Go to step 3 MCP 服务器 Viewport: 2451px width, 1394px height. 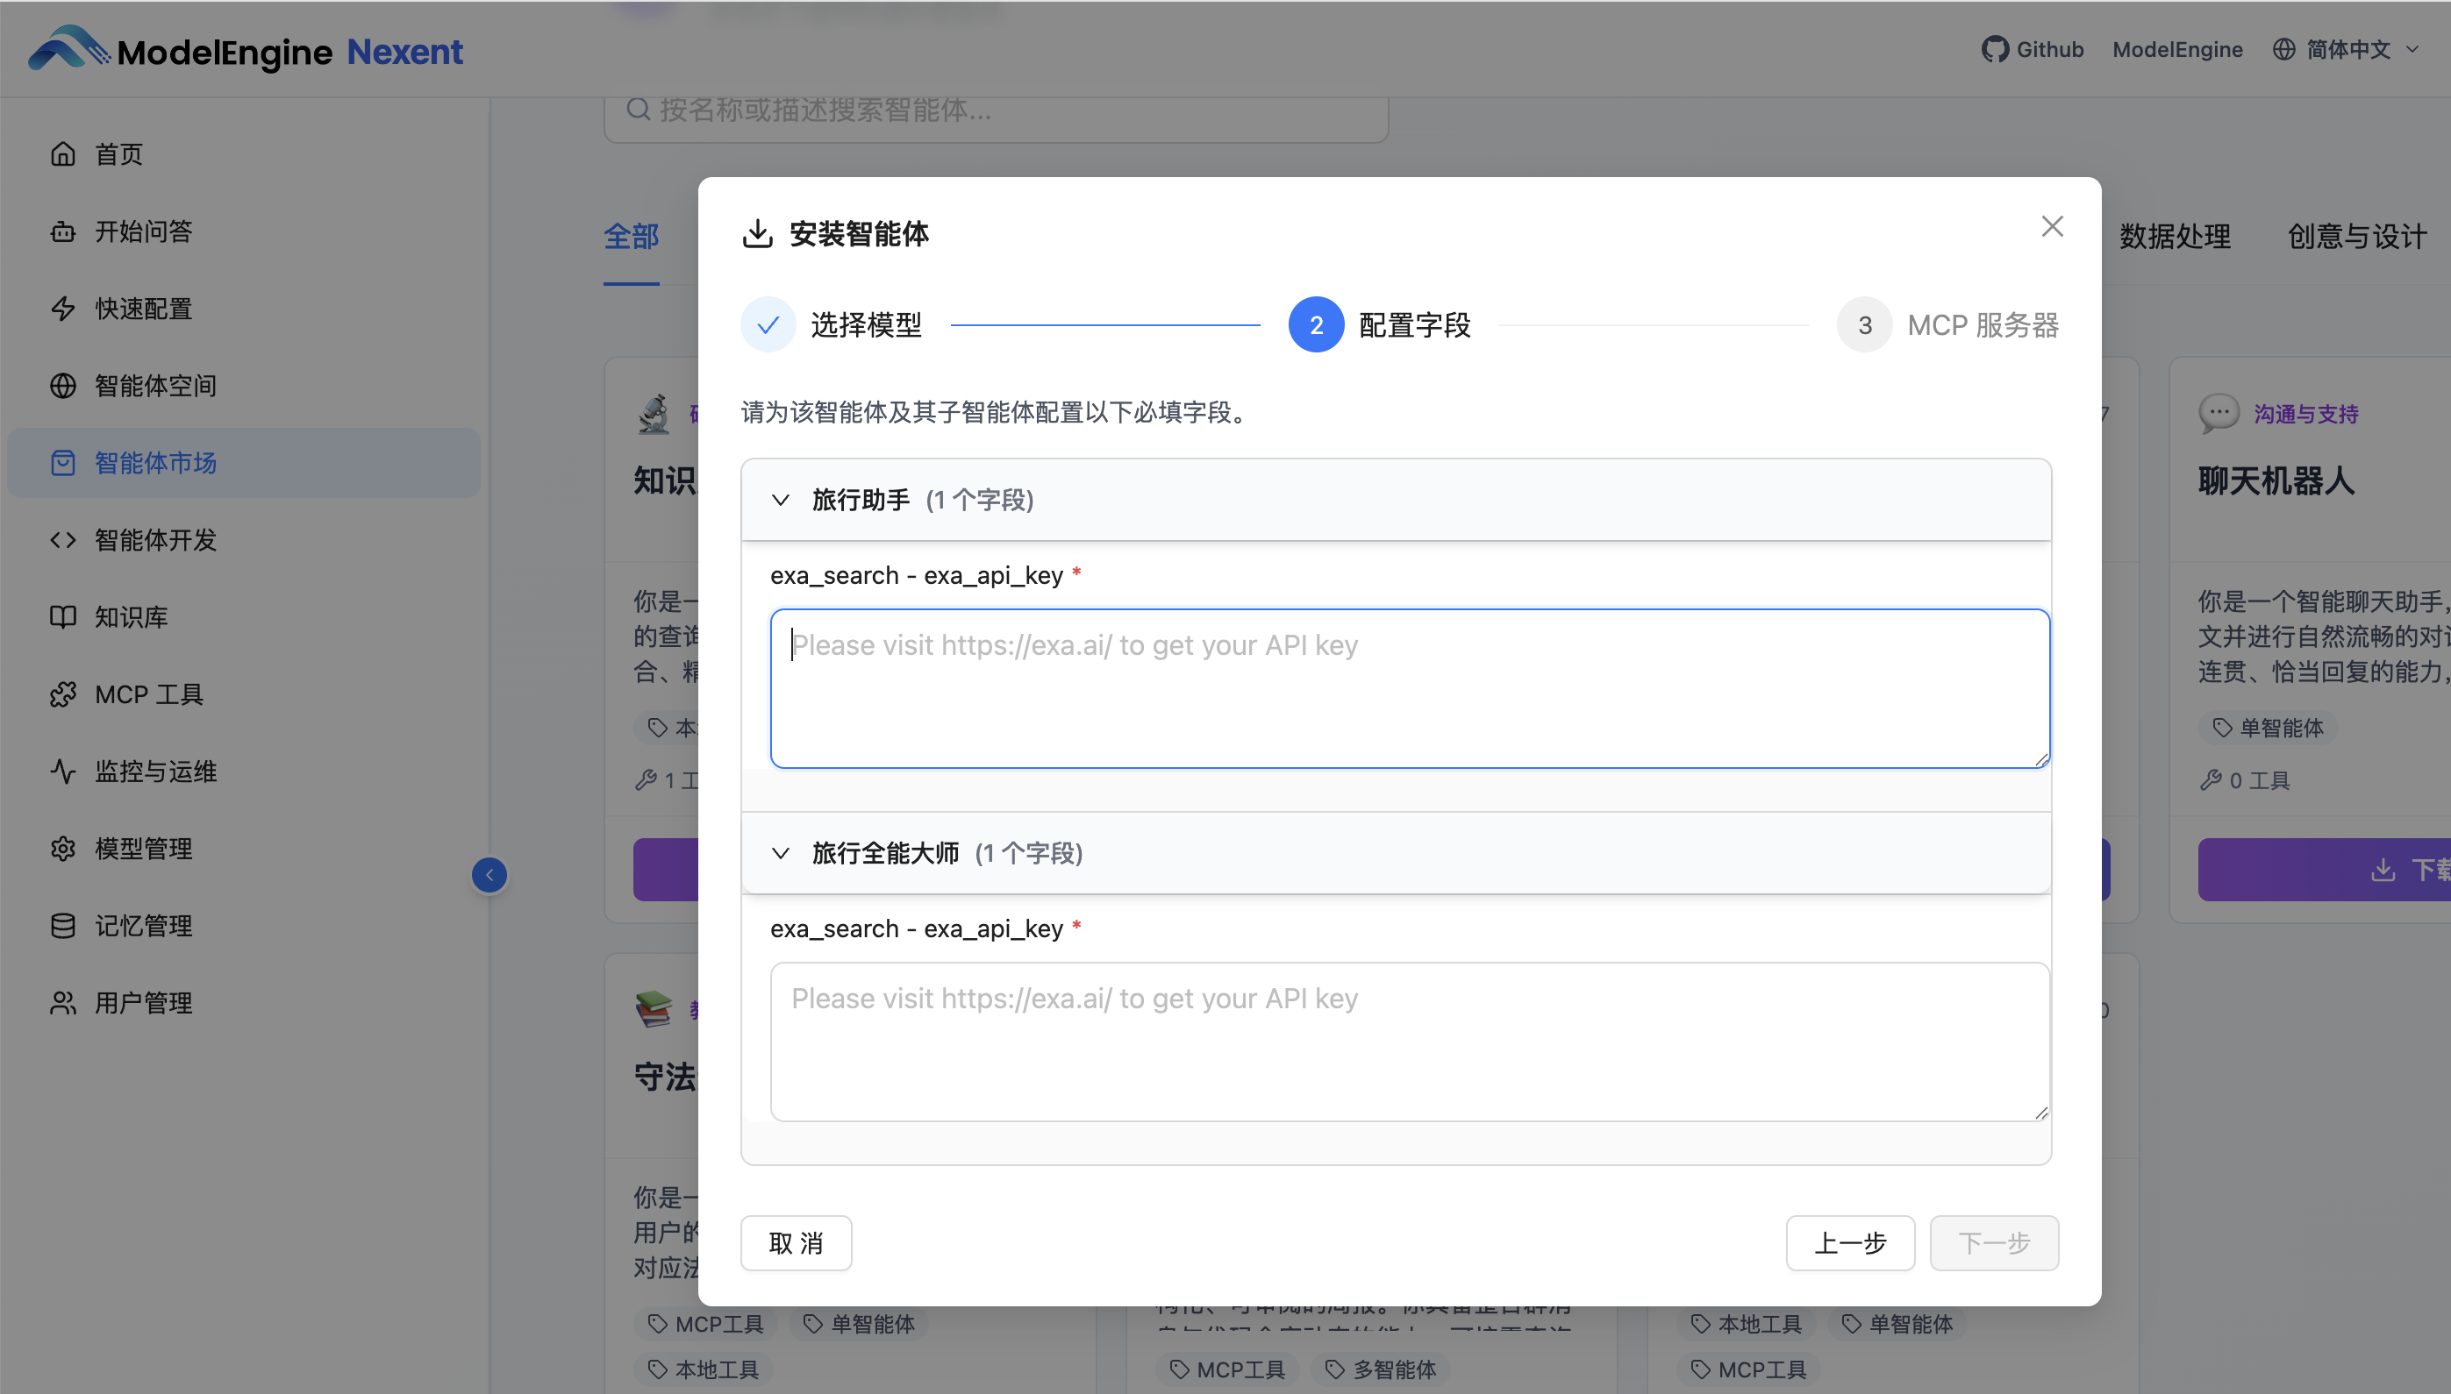coord(1864,325)
